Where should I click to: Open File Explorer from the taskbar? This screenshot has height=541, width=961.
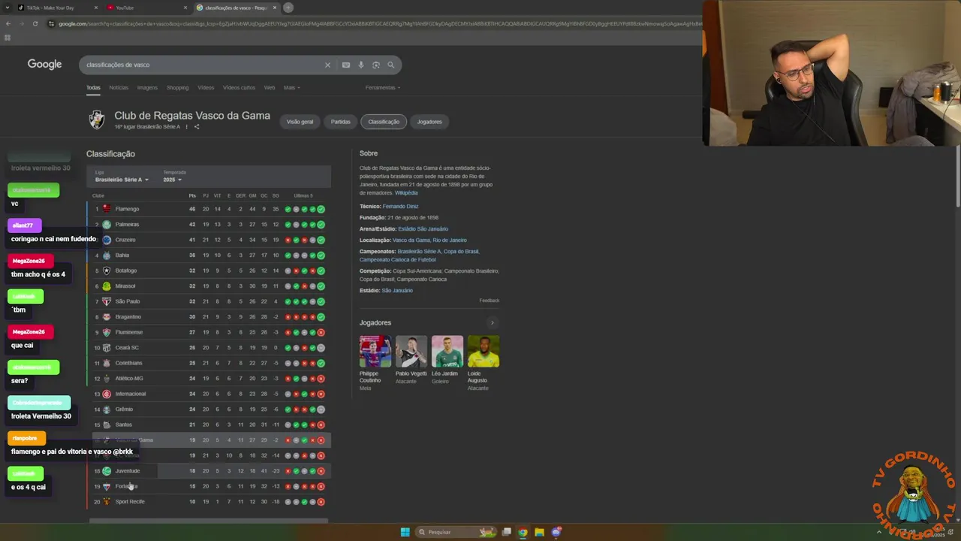[539, 532]
